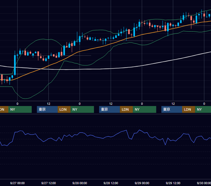Select the LDN session block for 9/28

126,109
